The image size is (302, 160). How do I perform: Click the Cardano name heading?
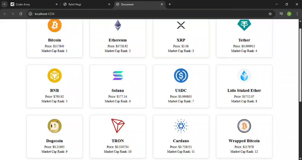pos(181,141)
